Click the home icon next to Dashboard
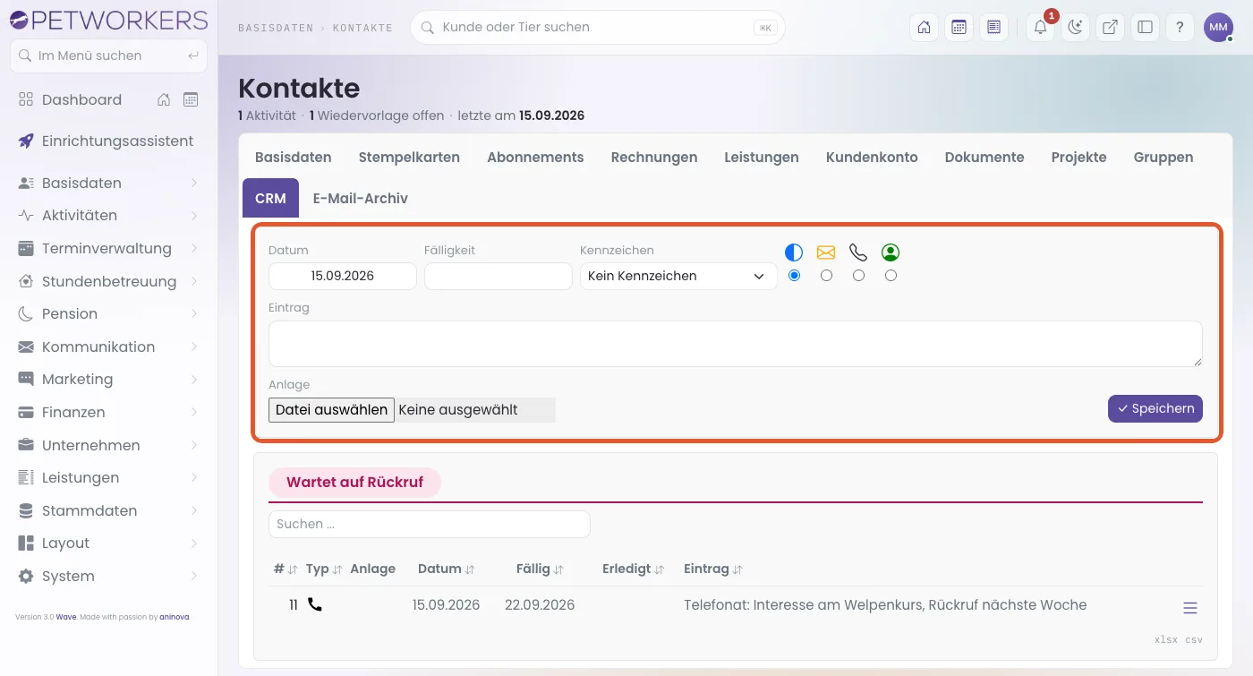 pyautogui.click(x=164, y=99)
